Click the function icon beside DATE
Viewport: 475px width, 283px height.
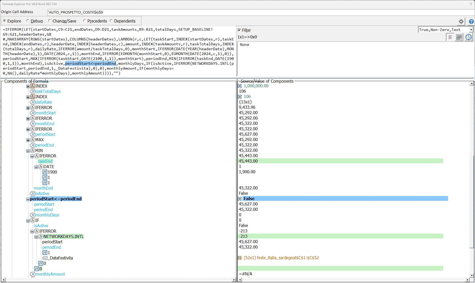coord(41,167)
